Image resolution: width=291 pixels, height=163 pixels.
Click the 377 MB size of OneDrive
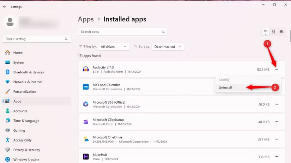coord(263,139)
